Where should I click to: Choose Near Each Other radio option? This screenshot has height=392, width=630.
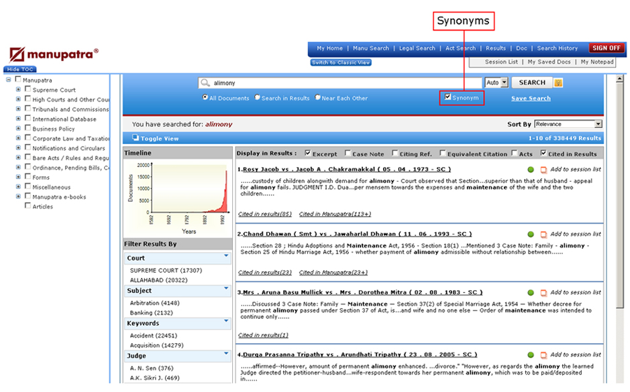[318, 97]
